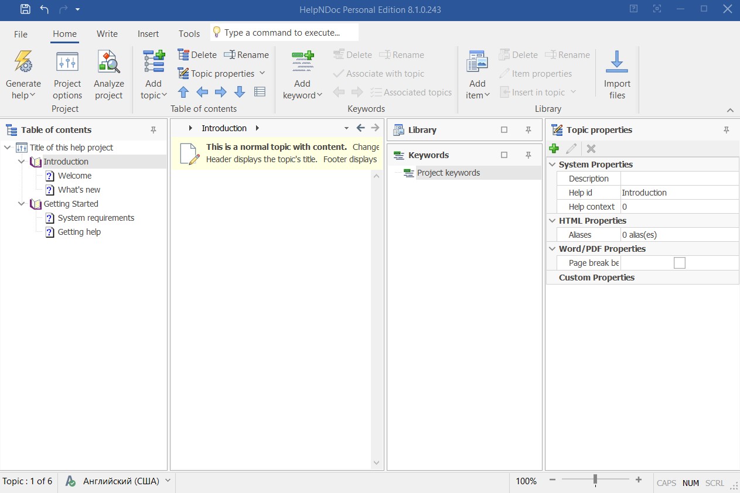This screenshot has height=493, width=740.
Task: Click the Aliases value 0 alias(es)
Action: [x=680, y=235]
